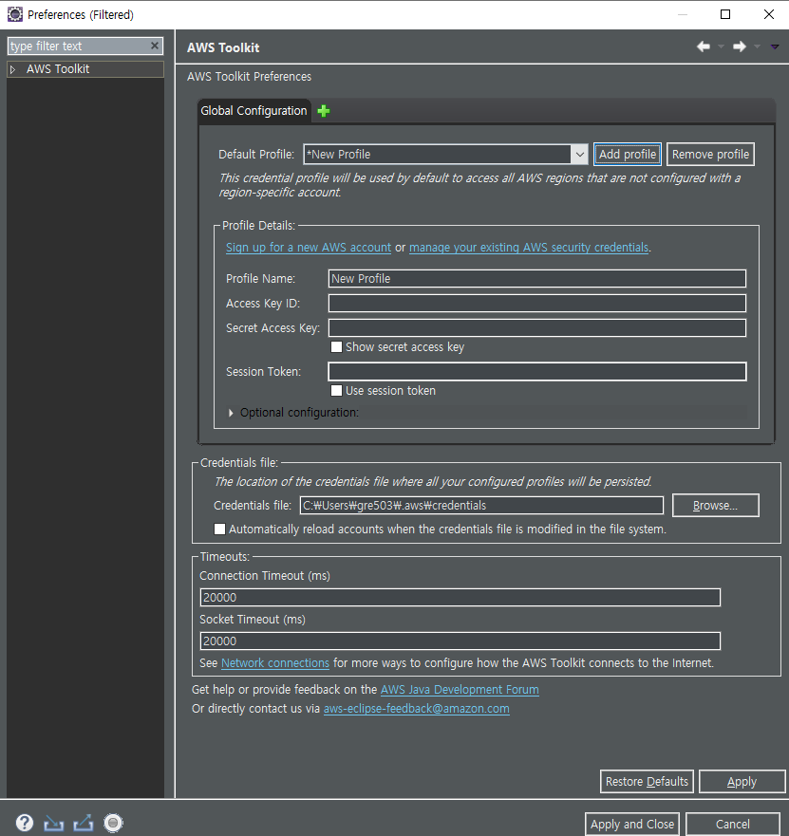Click the Connection Timeout field
Image resolution: width=789 pixels, height=836 pixels.
[460, 597]
